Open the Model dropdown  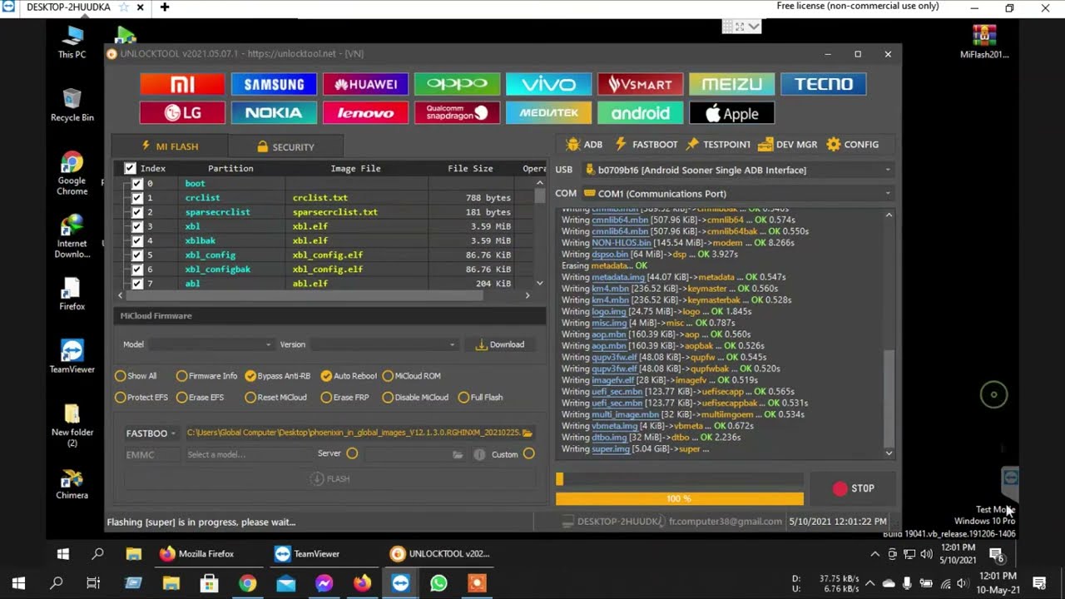point(211,344)
